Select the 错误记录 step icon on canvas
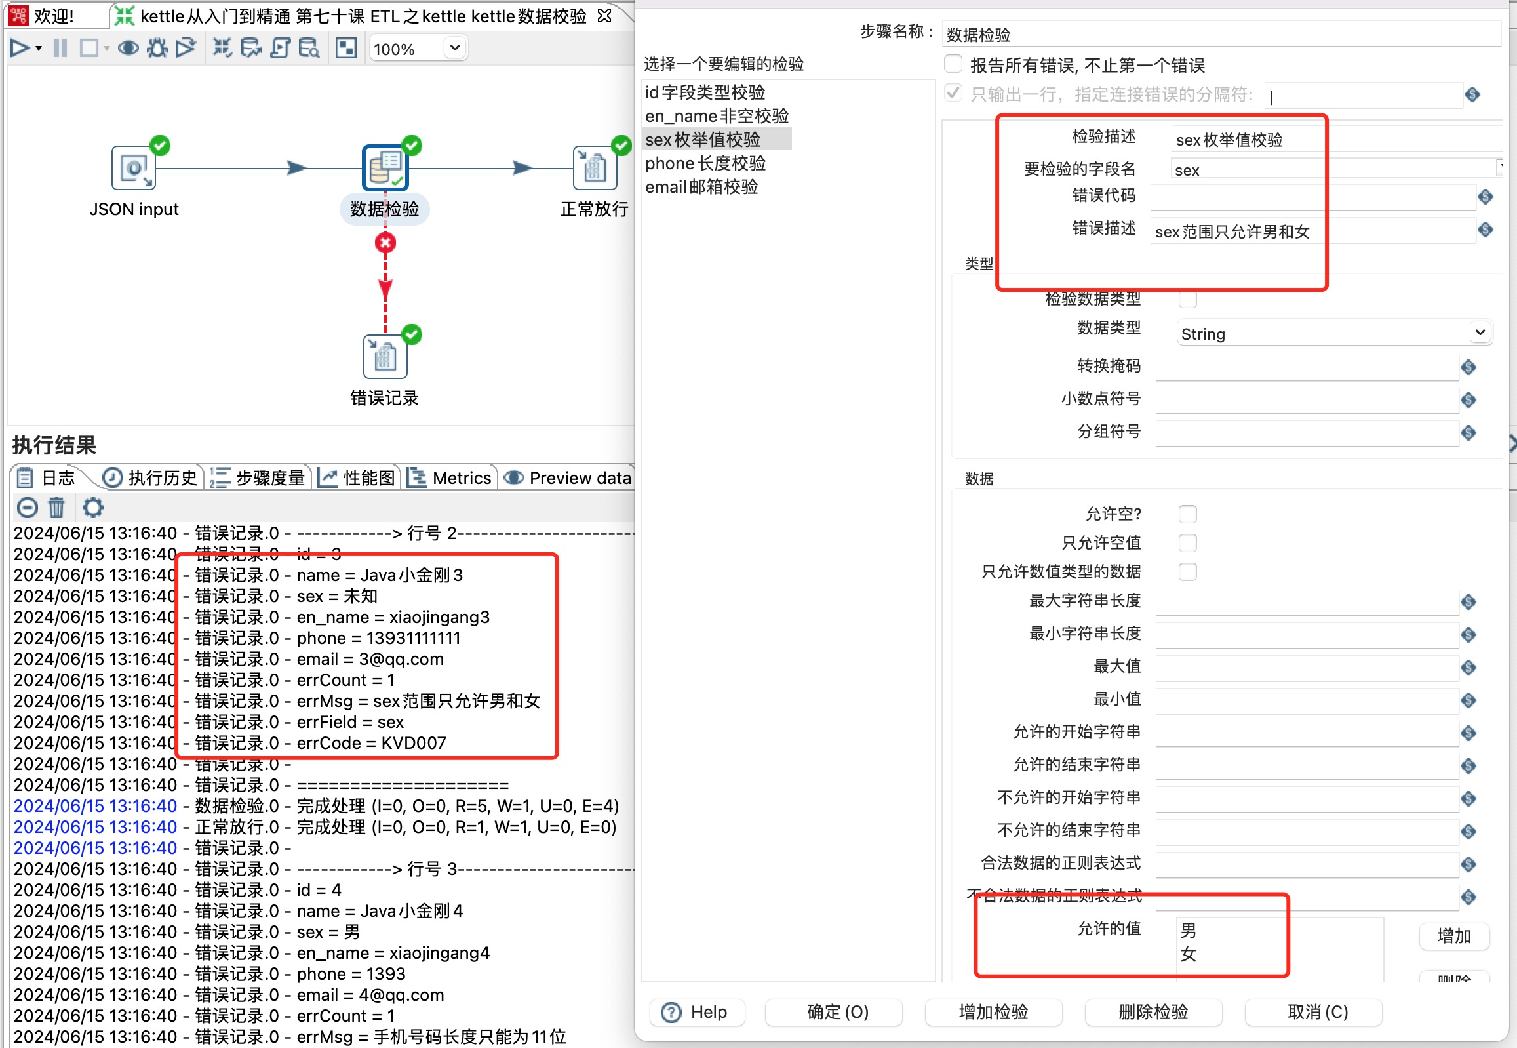The height and width of the screenshot is (1048, 1517). 385,357
